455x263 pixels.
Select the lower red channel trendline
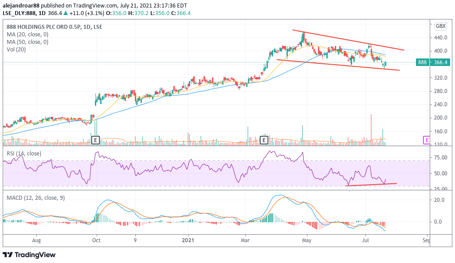338,65
